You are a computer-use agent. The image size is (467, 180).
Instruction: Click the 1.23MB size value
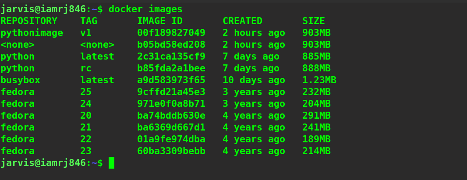click(319, 80)
